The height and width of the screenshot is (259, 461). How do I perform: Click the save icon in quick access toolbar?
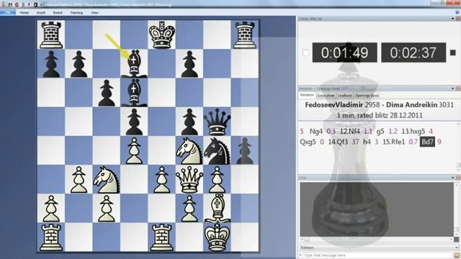tap(10, 4)
